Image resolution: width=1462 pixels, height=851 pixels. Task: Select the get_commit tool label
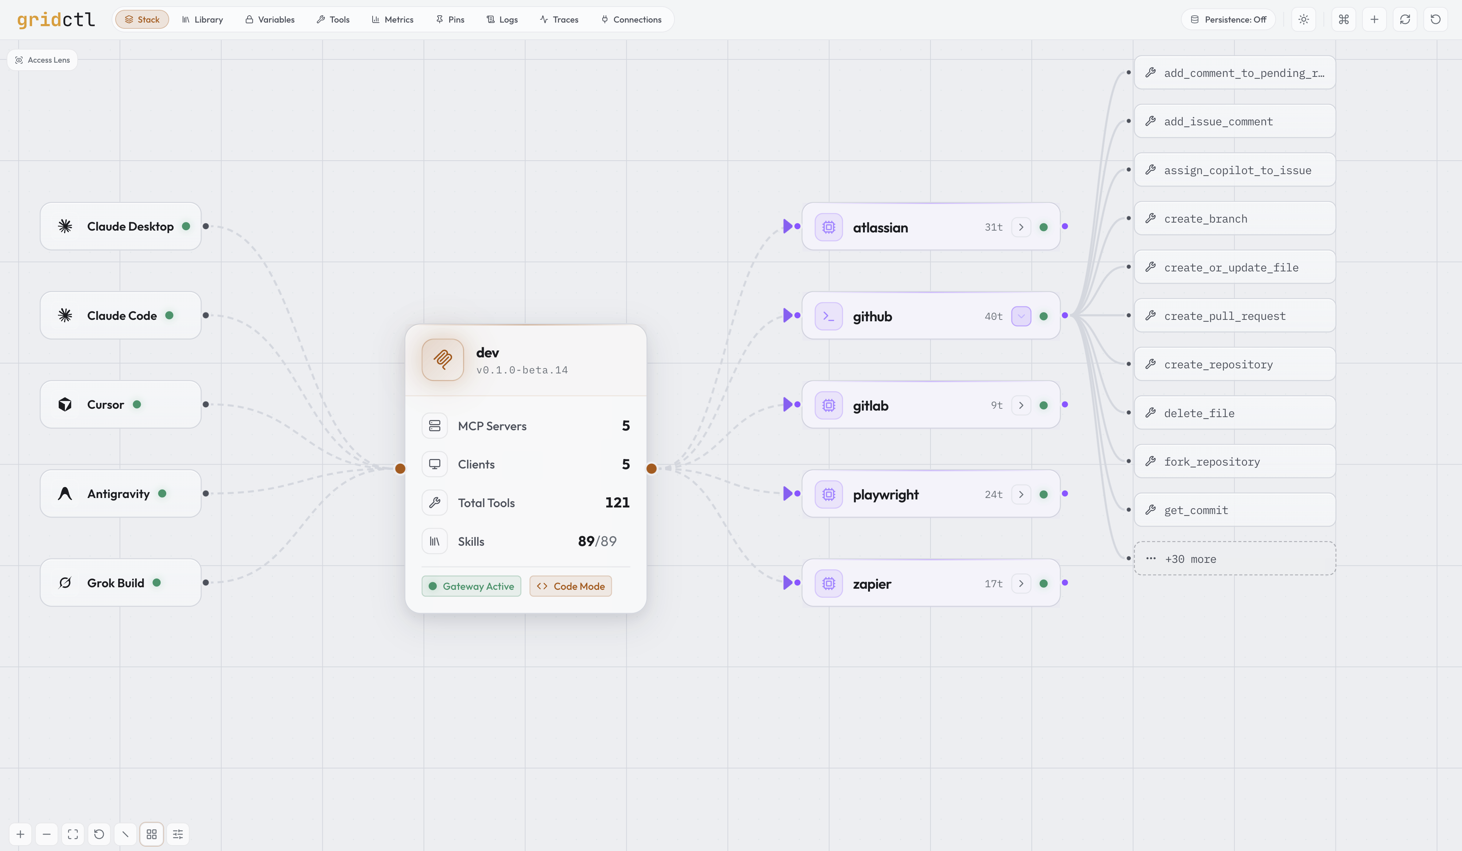pos(1196,510)
